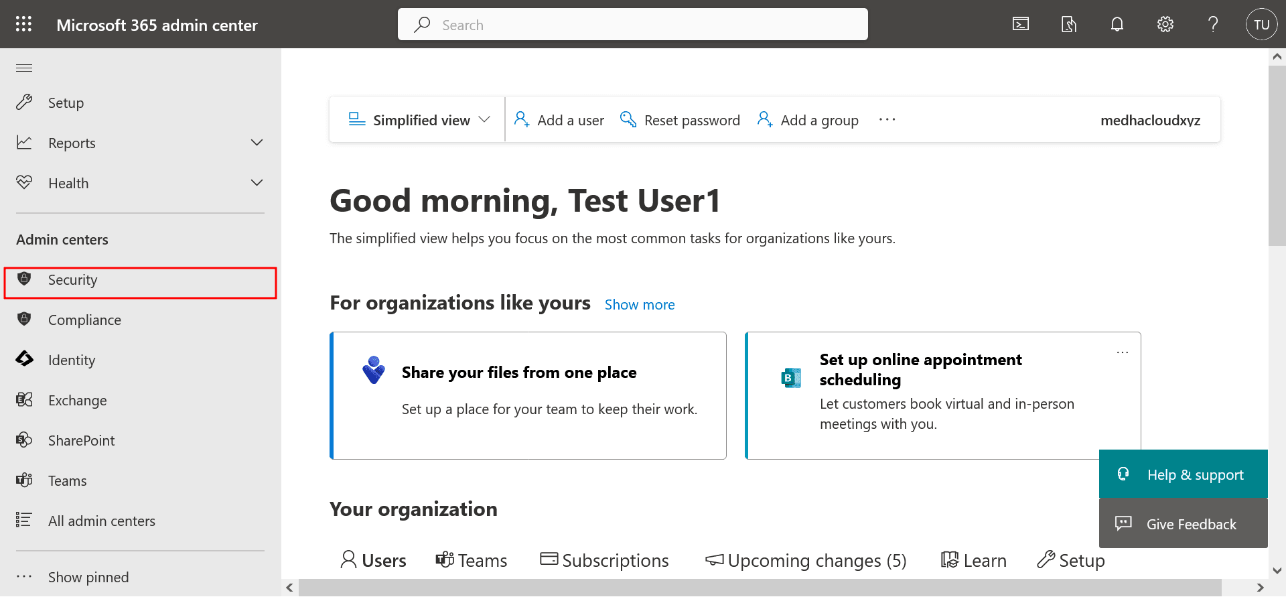
Task: Open the more actions ellipsis in toolbar
Action: (887, 120)
